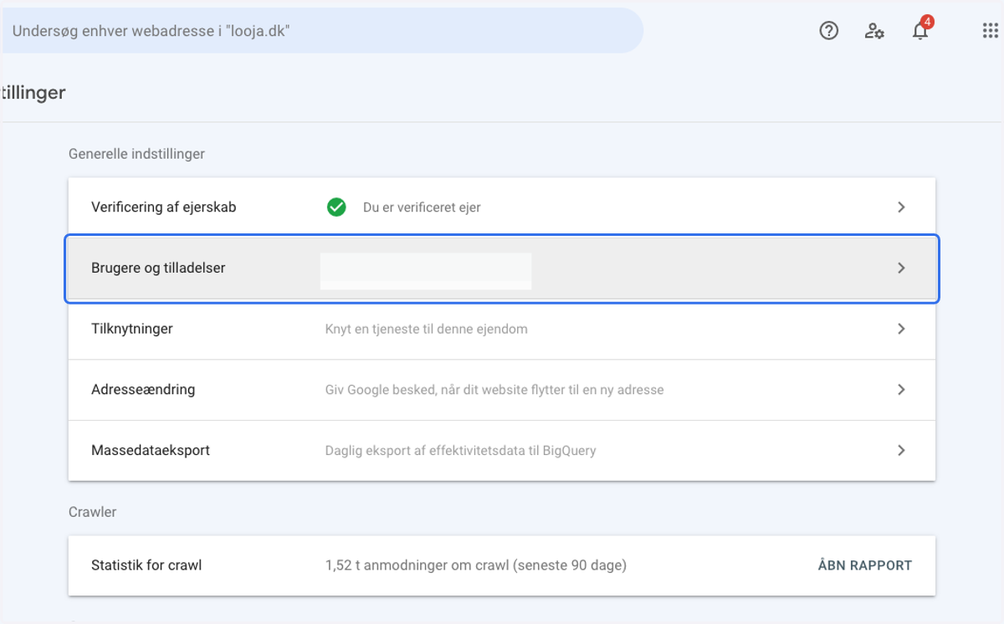Image resolution: width=1004 pixels, height=624 pixels.
Task: Click 'Knyt en tjeneste til denne ejendom'
Action: pos(427,329)
